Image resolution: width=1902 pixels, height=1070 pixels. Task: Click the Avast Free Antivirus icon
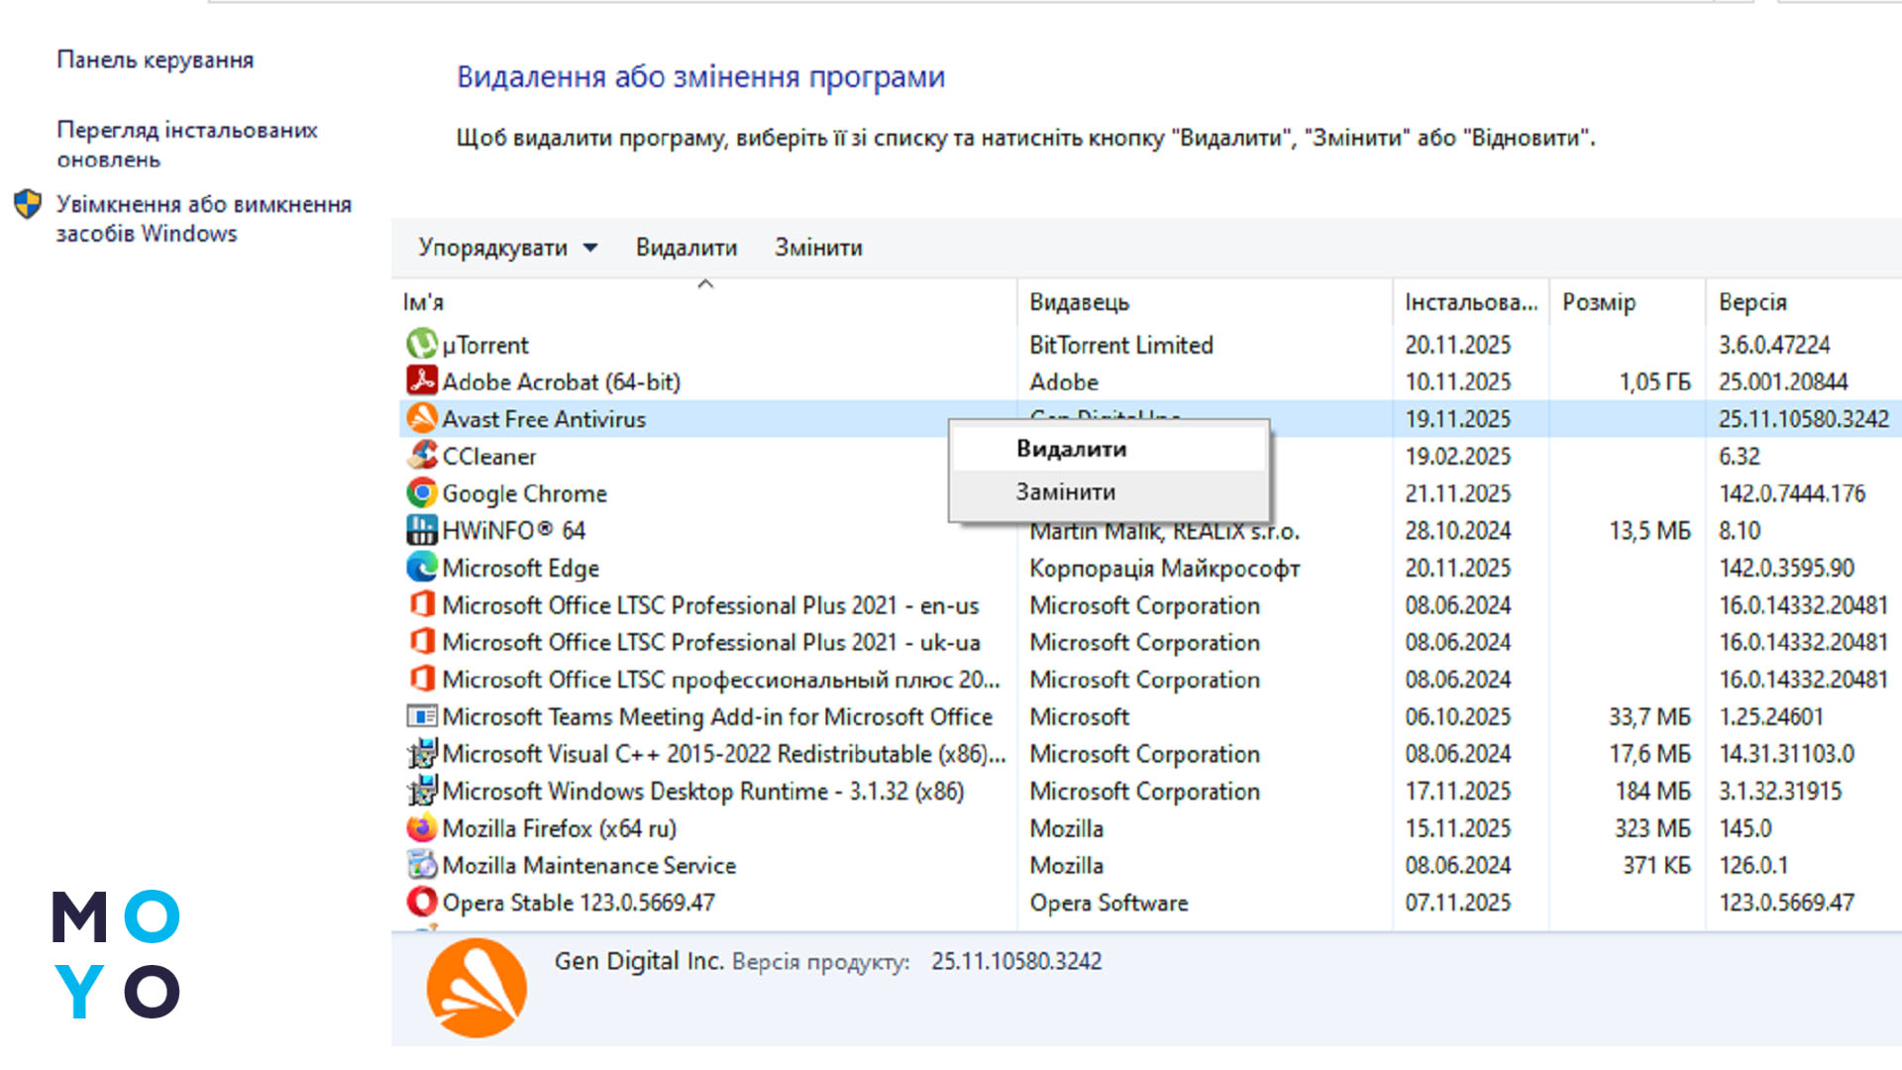point(421,419)
